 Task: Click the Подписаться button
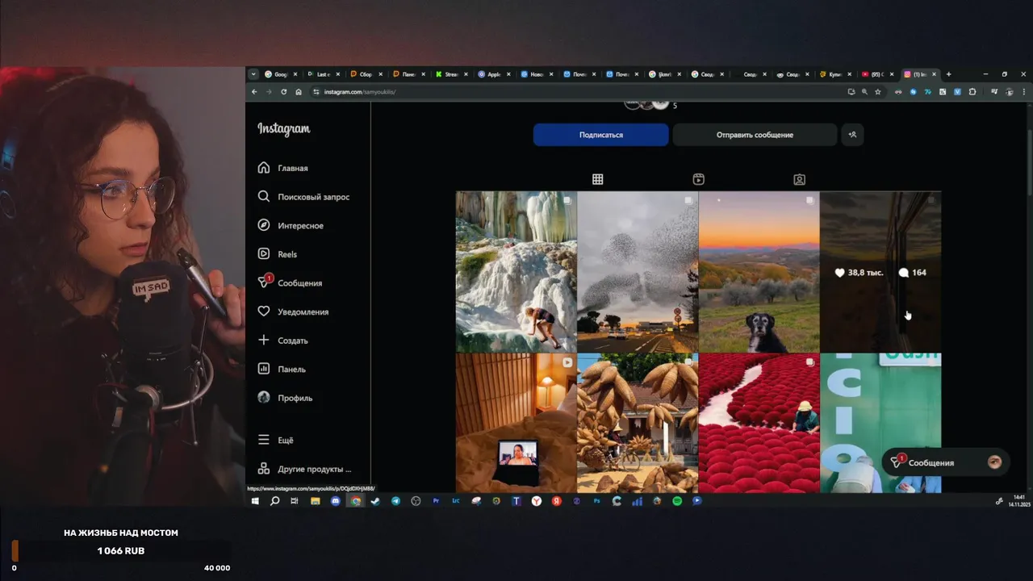coord(600,135)
